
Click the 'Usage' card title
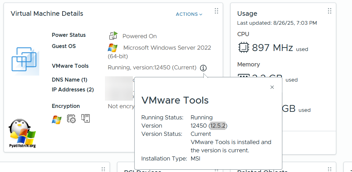(x=247, y=14)
